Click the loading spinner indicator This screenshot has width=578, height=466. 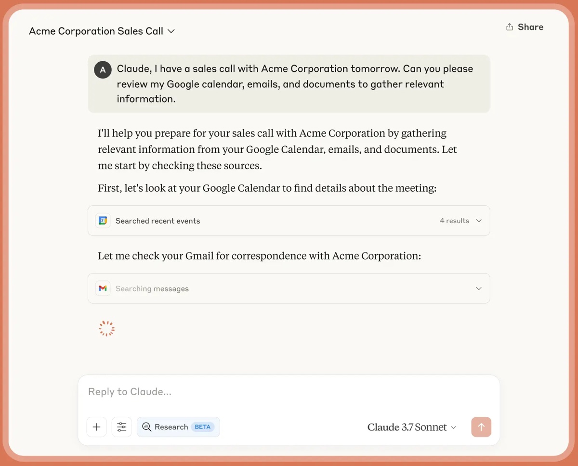(x=106, y=328)
